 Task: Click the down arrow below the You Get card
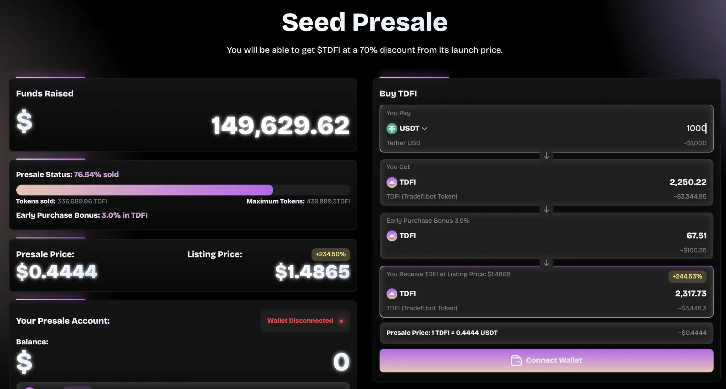[547, 209]
